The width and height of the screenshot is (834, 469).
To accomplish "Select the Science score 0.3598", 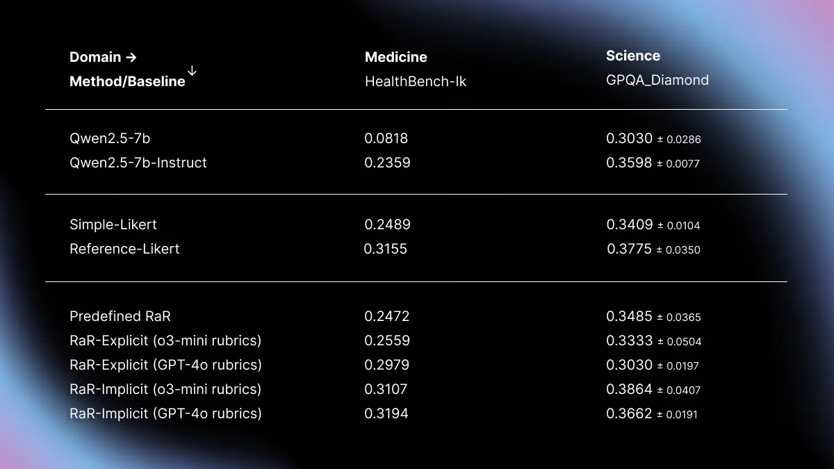I will pos(630,163).
